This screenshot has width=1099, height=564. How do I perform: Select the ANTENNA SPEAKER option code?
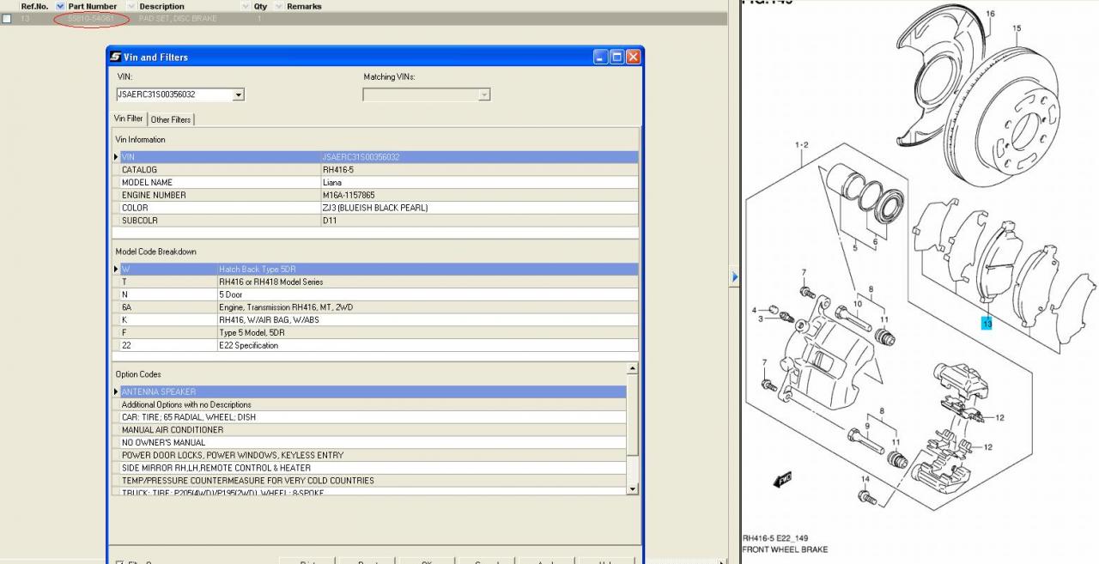click(x=369, y=391)
